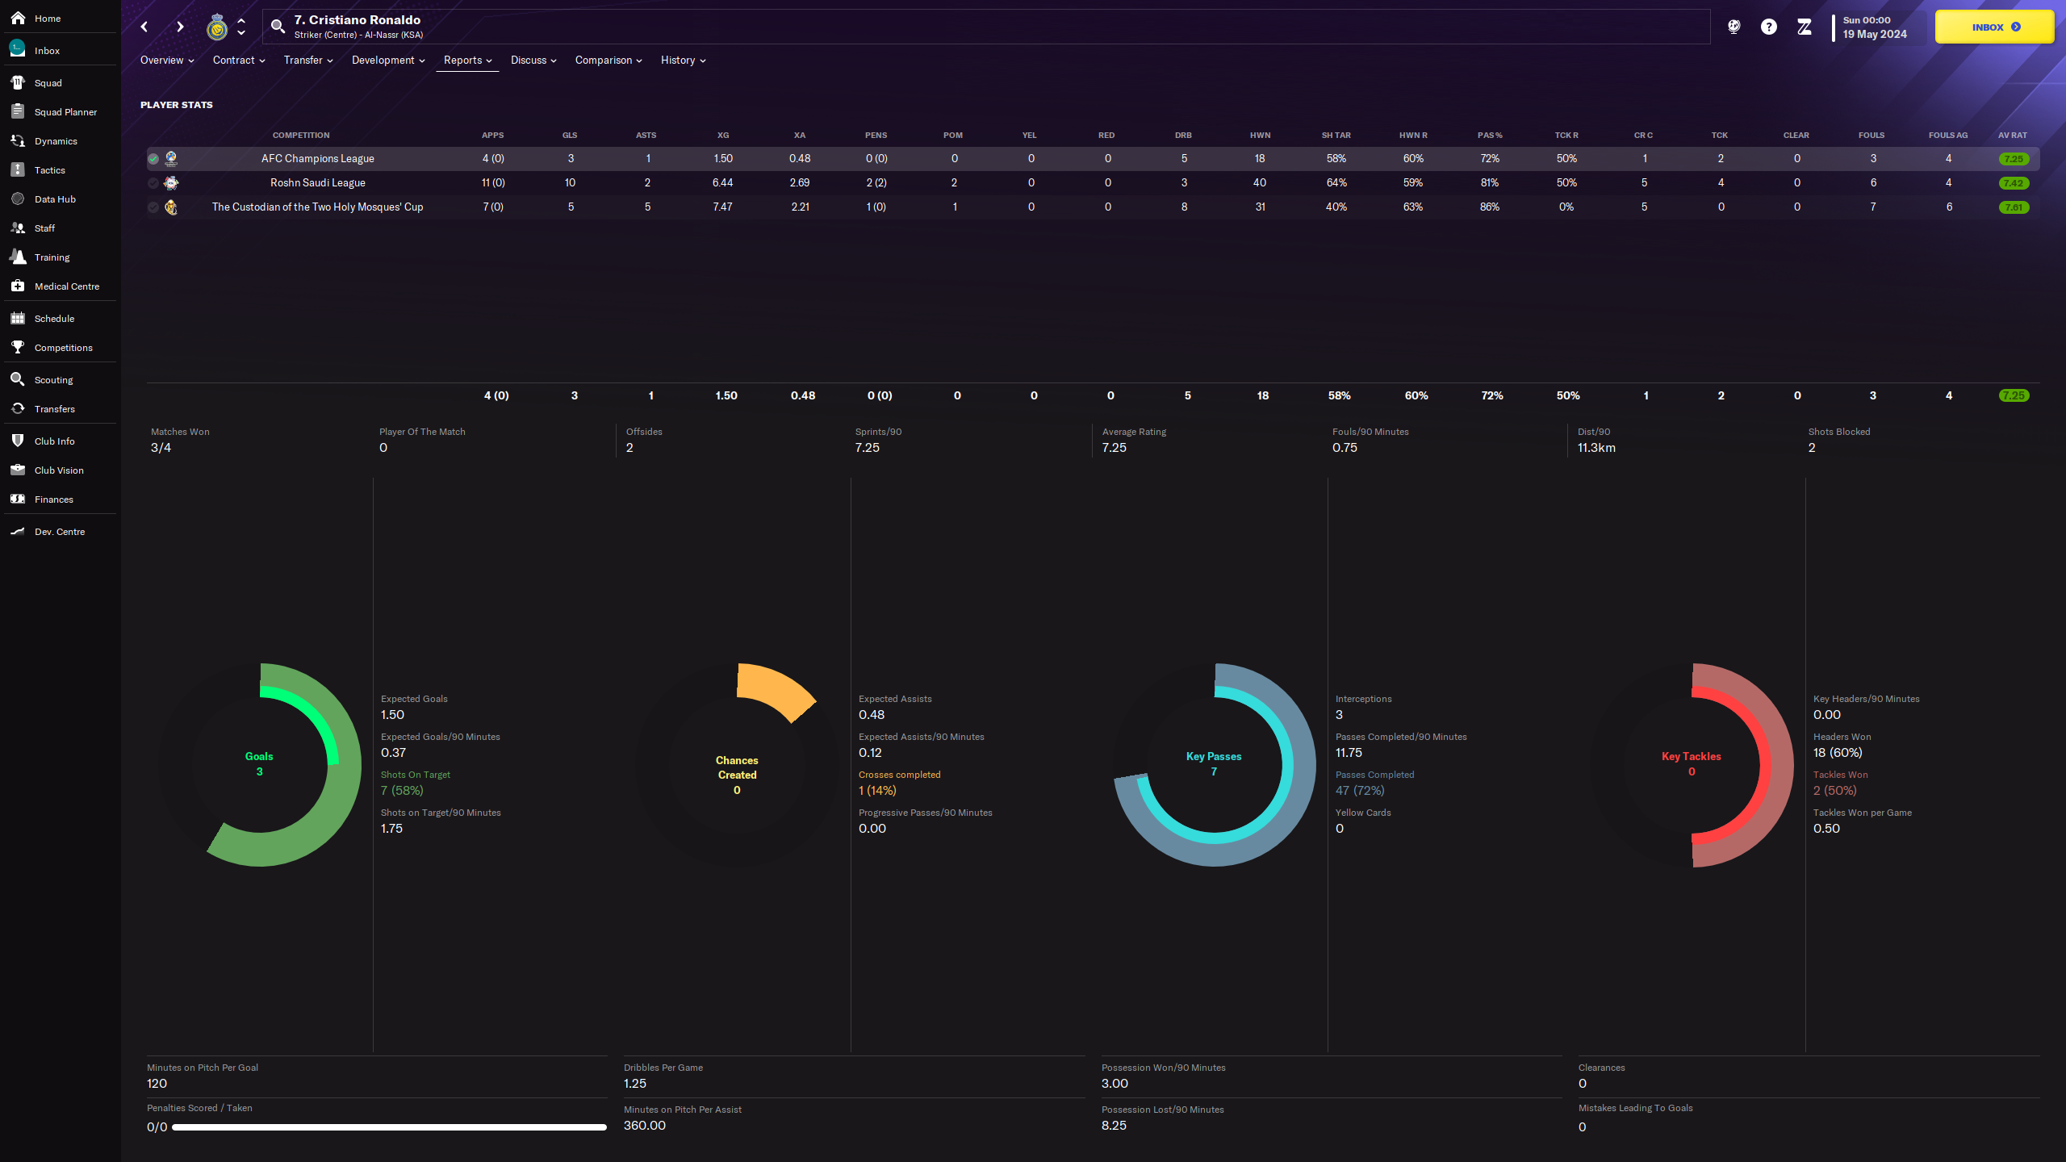Open the world globe icon
Screen dimensions: 2066x1162
tap(1734, 27)
